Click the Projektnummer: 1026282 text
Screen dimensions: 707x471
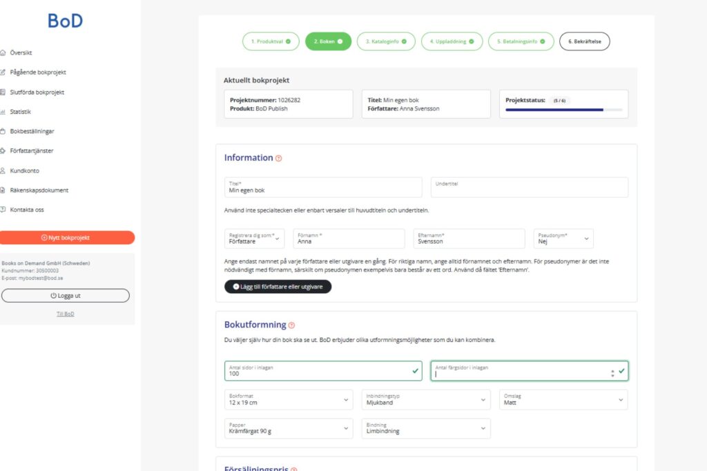265,100
